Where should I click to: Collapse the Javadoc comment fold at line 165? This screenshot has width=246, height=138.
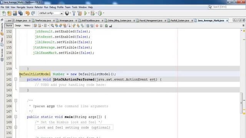16,100
